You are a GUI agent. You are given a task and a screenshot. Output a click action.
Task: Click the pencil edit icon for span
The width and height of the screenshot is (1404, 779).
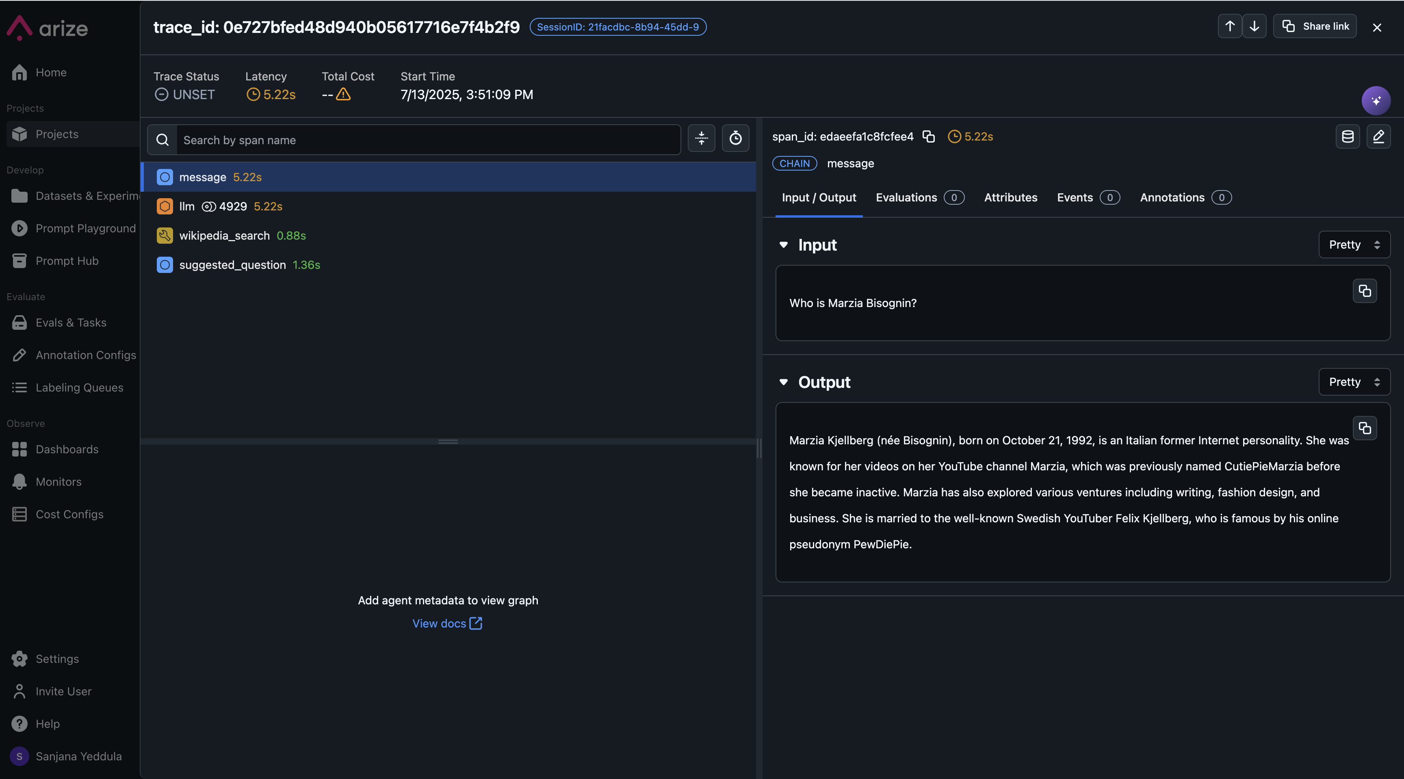click(1378, 136)
